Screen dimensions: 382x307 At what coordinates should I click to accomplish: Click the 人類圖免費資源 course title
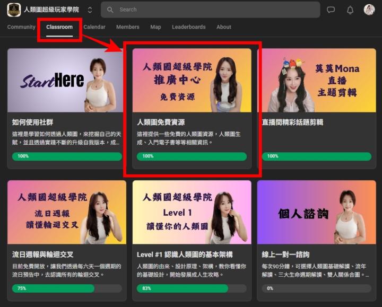coord(161,122)
